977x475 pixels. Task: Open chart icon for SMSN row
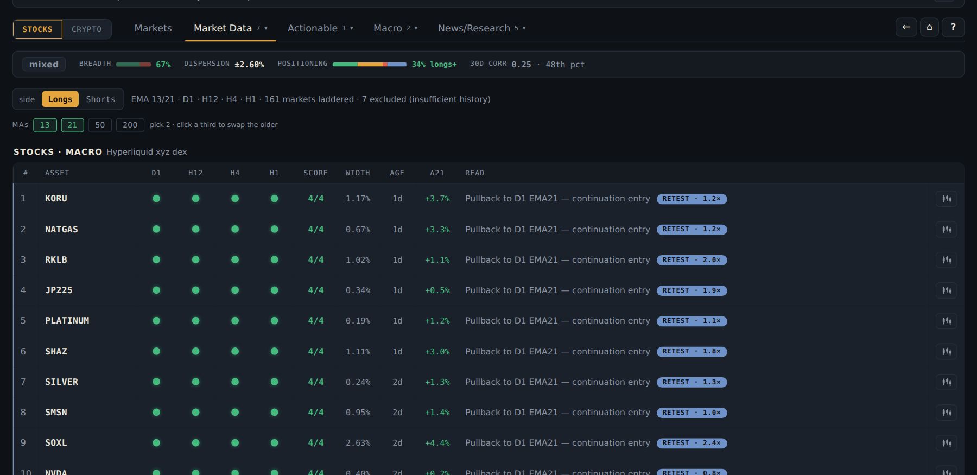(x=946, y=413)
